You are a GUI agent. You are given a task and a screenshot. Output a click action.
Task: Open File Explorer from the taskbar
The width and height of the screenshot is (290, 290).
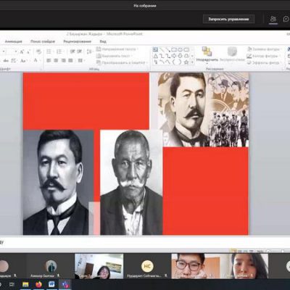pos(25,285)
